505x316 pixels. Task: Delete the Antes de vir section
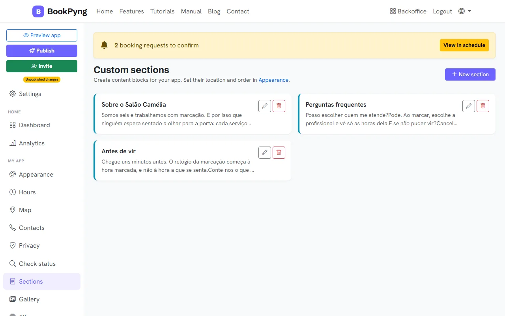(x=279, y=152)
